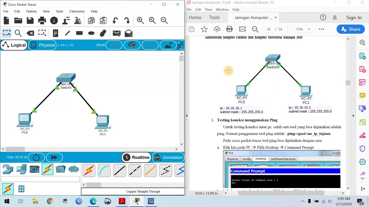Switch to Realtime mode
This screenshot has width=369, height=207.
136,157
